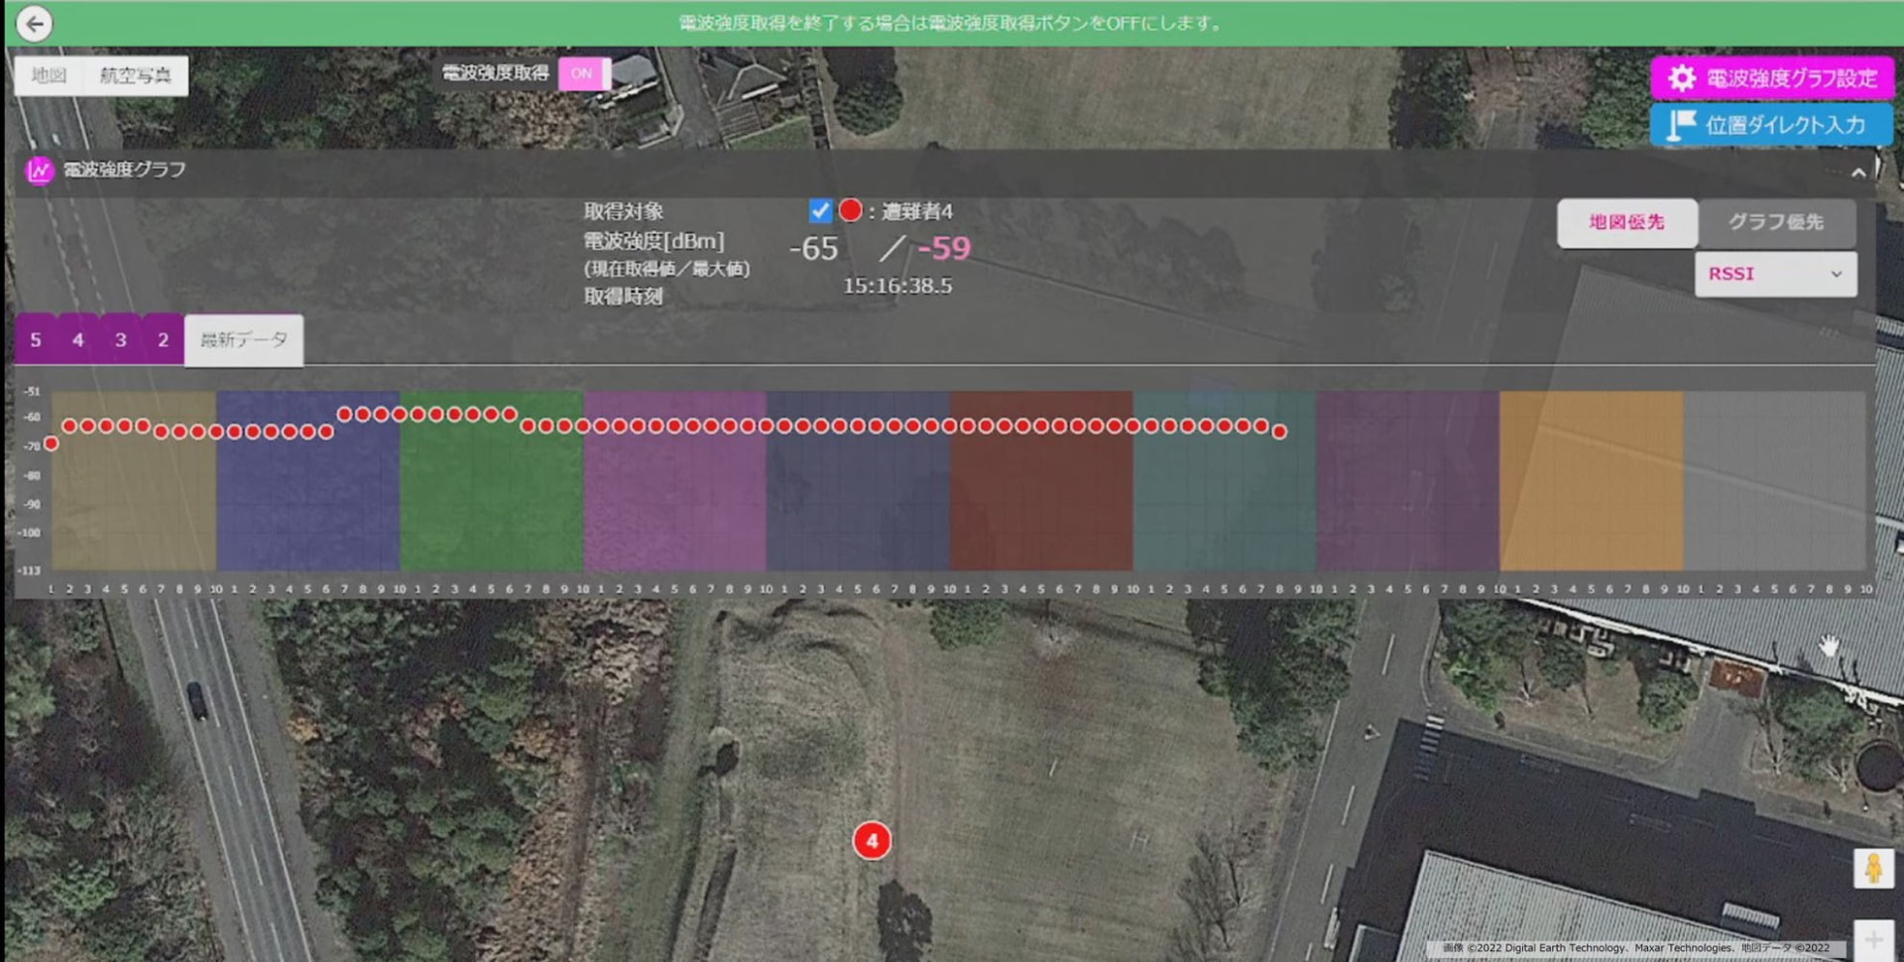Go back using the arrow button
Image resolution: width=1904 pixels, height=962 pixels.
(x=35, y=24)
